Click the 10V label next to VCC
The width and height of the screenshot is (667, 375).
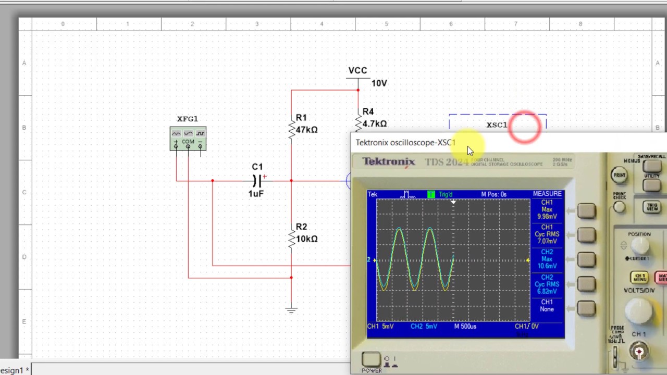point(379,83)
